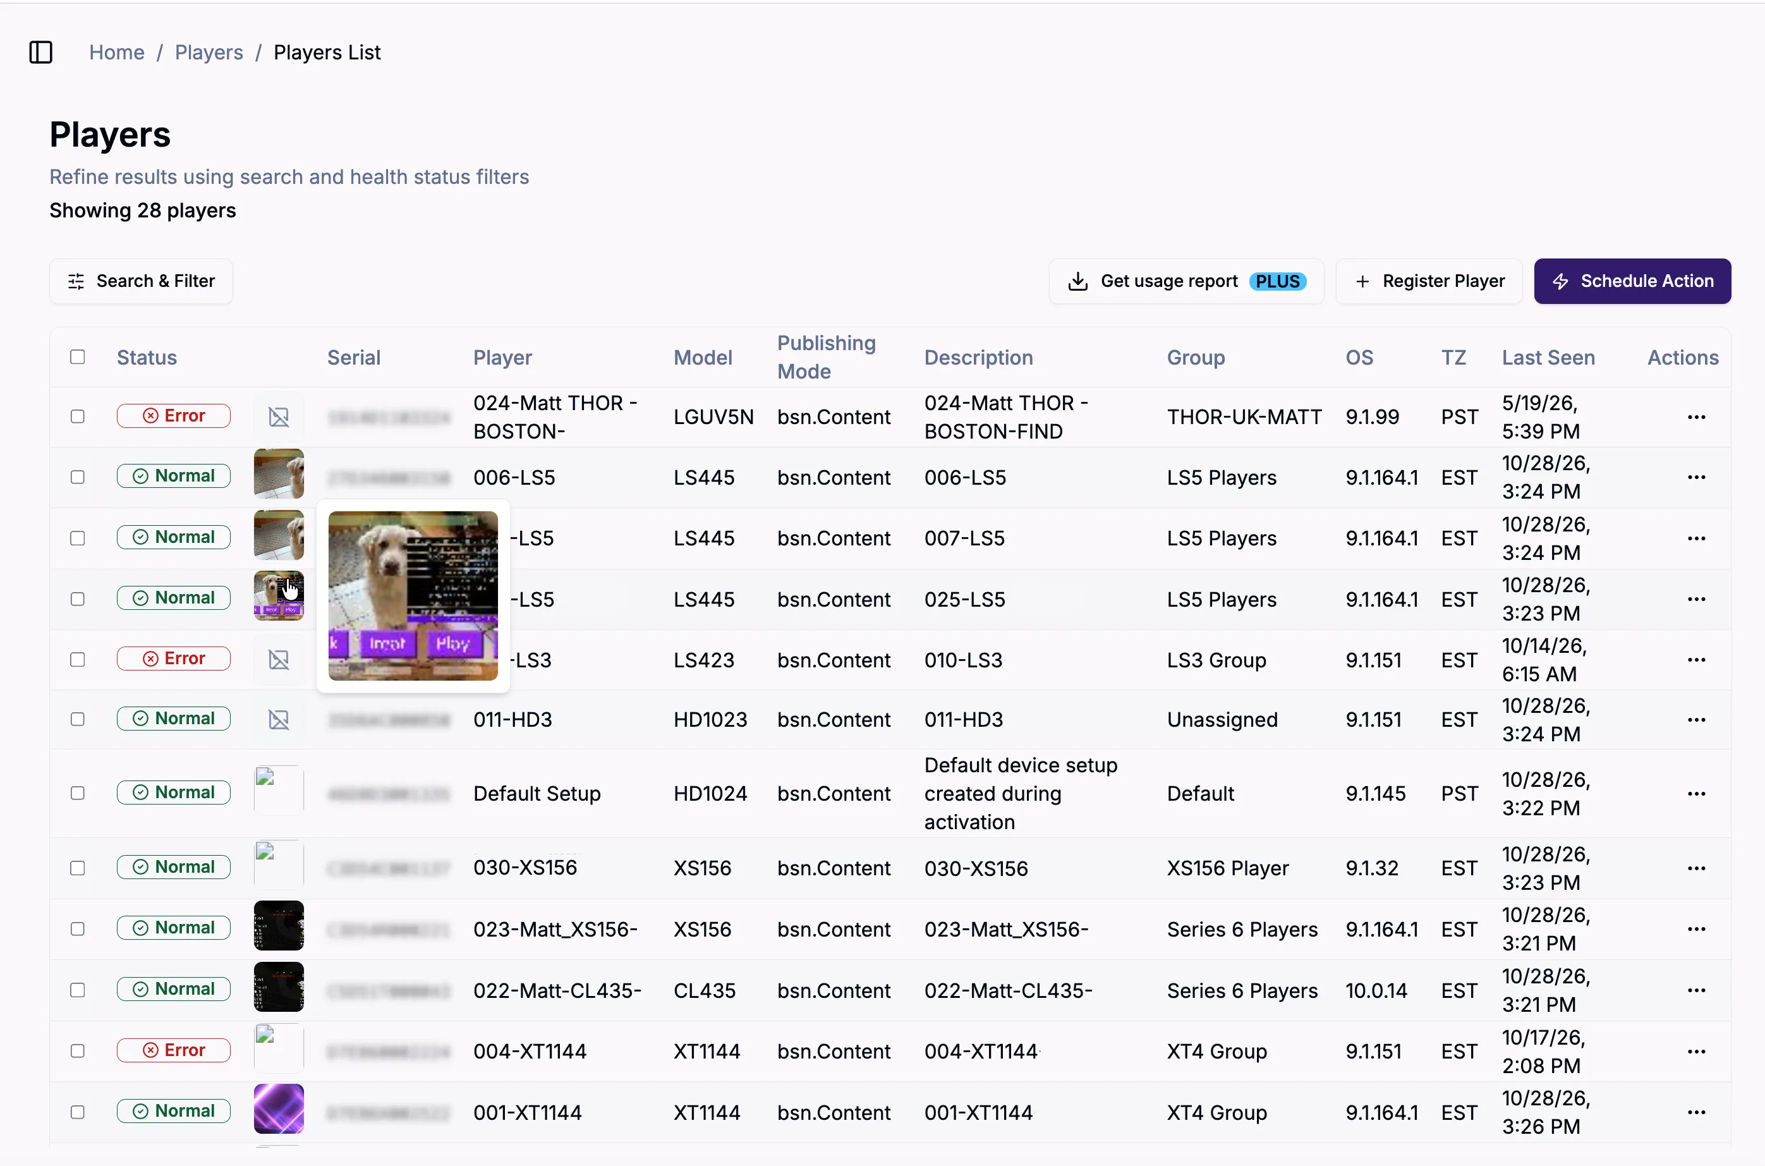Click THOR-UK-MATT group cell

(1244, 416)
